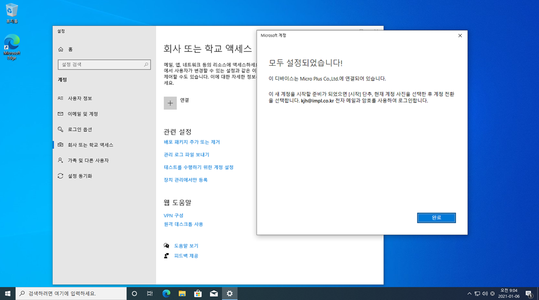The width and height of the screenshot is (539, 300).
Task: Go to 홈 in Settings sidebar
Action: (x=70, y=50)
